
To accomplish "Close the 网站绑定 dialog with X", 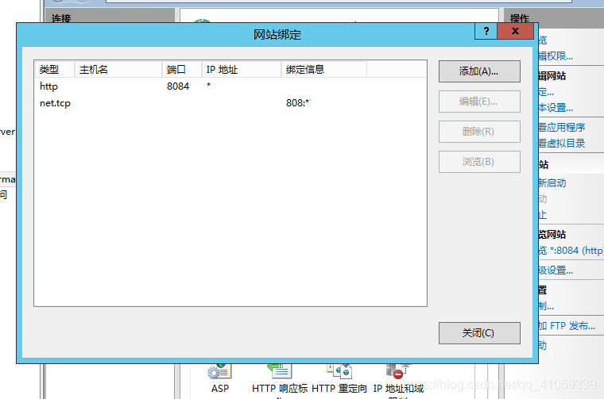I will tap(516, 31).
